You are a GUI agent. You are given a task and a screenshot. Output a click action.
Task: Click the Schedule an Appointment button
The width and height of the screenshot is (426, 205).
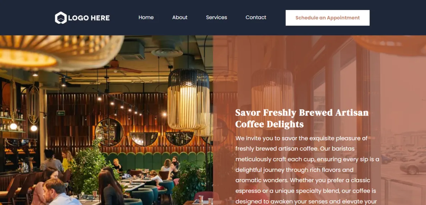(328, 18)
